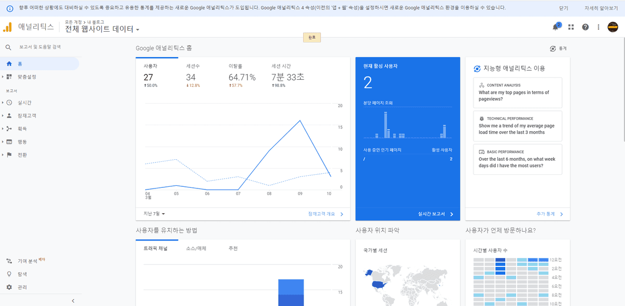This screenshot has width=625, height=306.
Task: Click the profile avatar in the top bar
Action: coord(612,25)
